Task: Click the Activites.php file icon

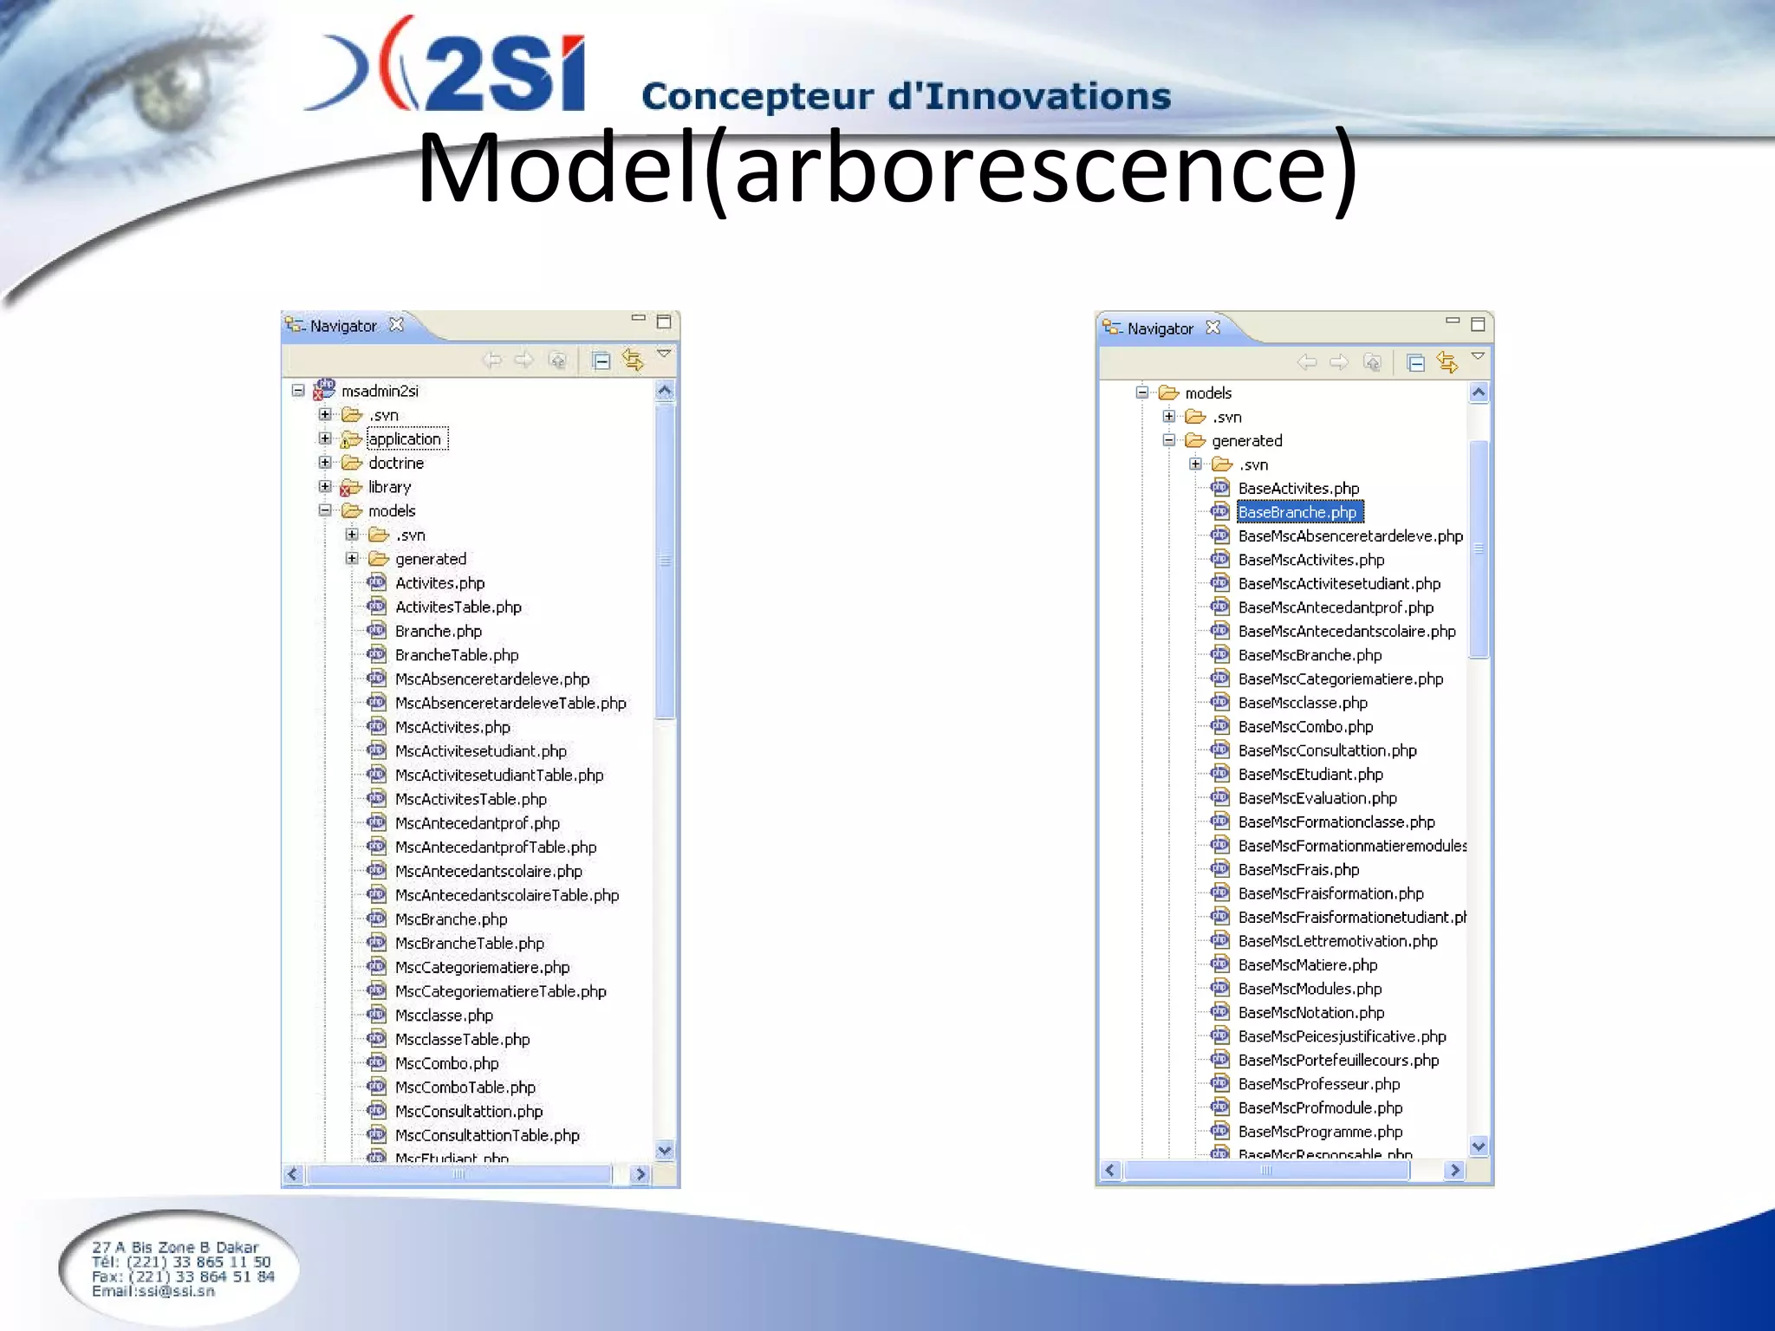Action: (377, 582)
